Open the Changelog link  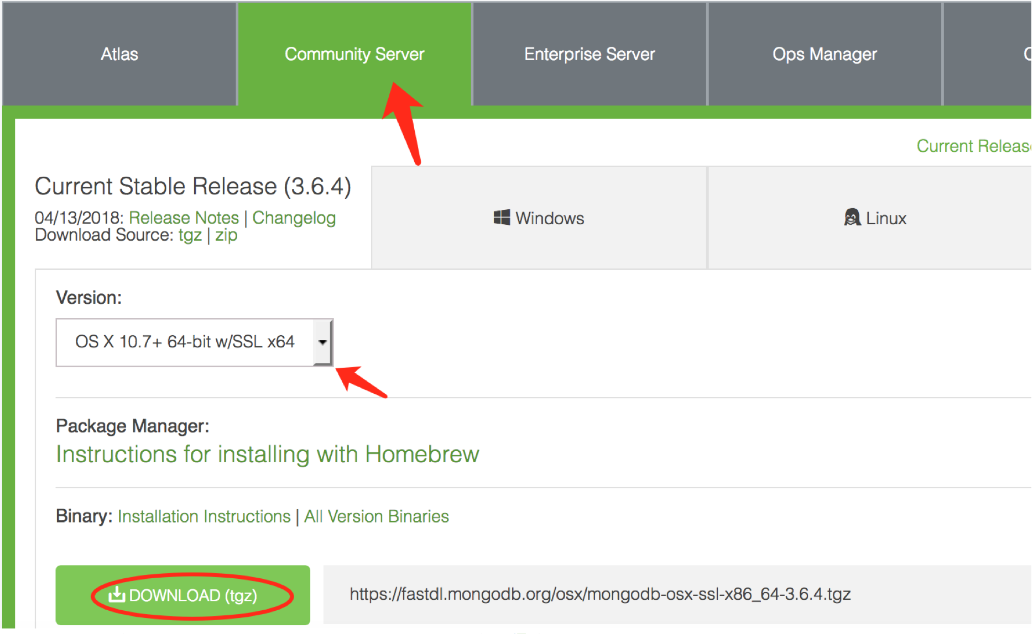(x=294, y=218)
